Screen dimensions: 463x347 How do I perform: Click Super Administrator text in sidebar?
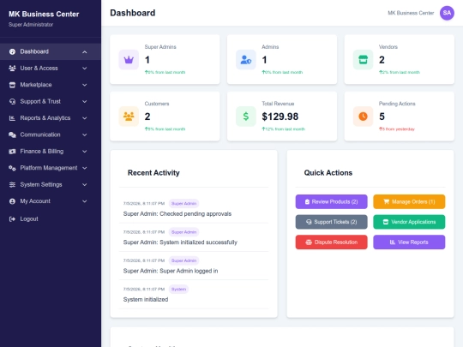click(x=31, y=25)
